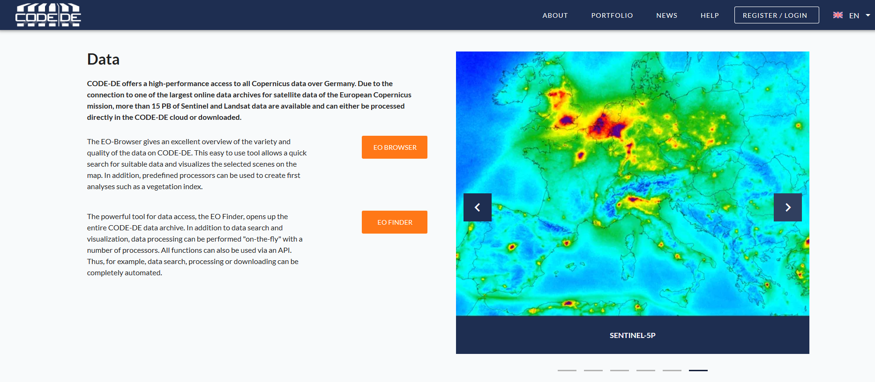
Task: Open the EN language selector
Action: [854, 15]
